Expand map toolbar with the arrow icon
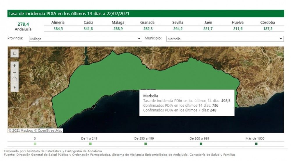The height and width of the screenshot is (161, 291). 15,87
